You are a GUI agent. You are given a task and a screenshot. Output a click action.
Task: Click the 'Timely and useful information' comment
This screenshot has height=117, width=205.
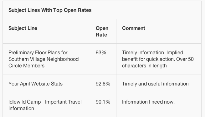(155, 84)
